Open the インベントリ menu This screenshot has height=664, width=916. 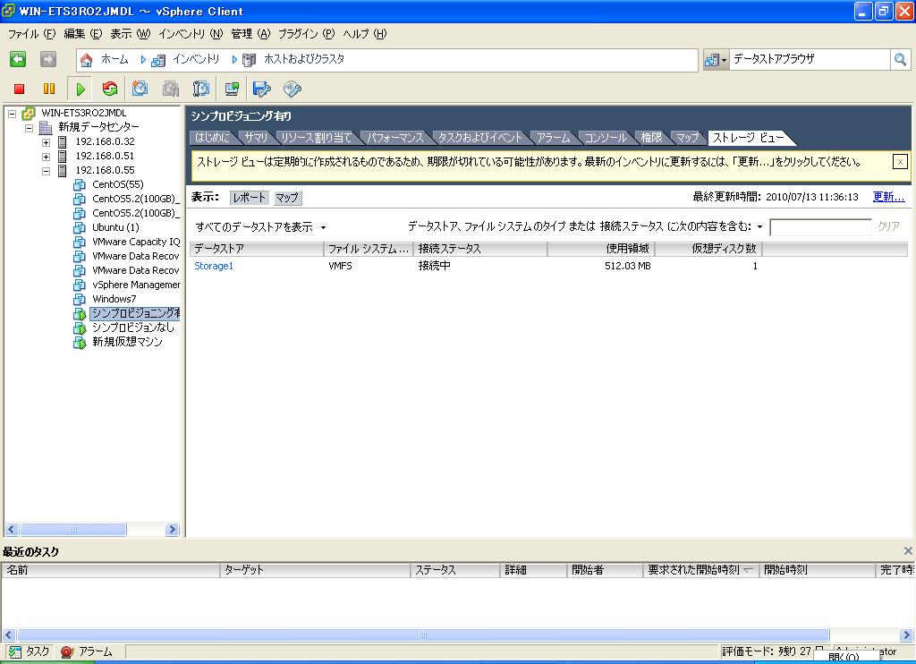coord(191,34)
